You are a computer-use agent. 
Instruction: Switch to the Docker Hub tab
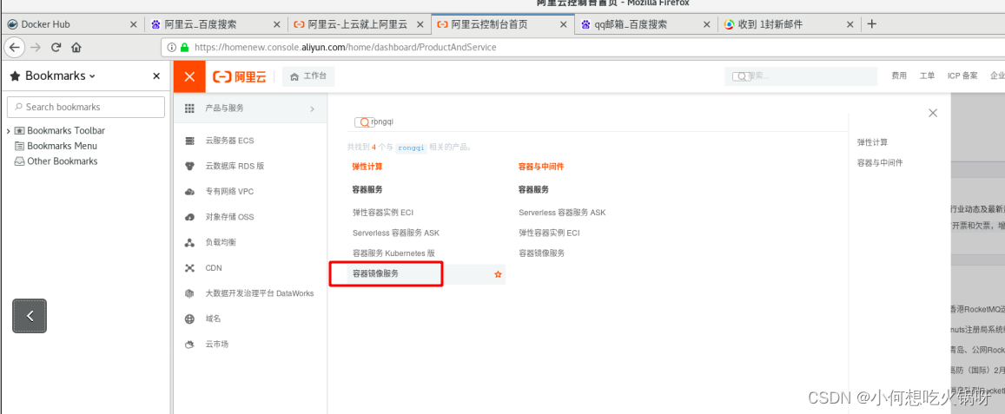point(72,24)
